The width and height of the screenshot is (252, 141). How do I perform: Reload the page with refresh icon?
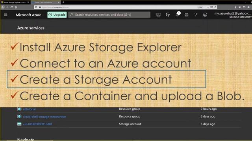pos(11,7)
